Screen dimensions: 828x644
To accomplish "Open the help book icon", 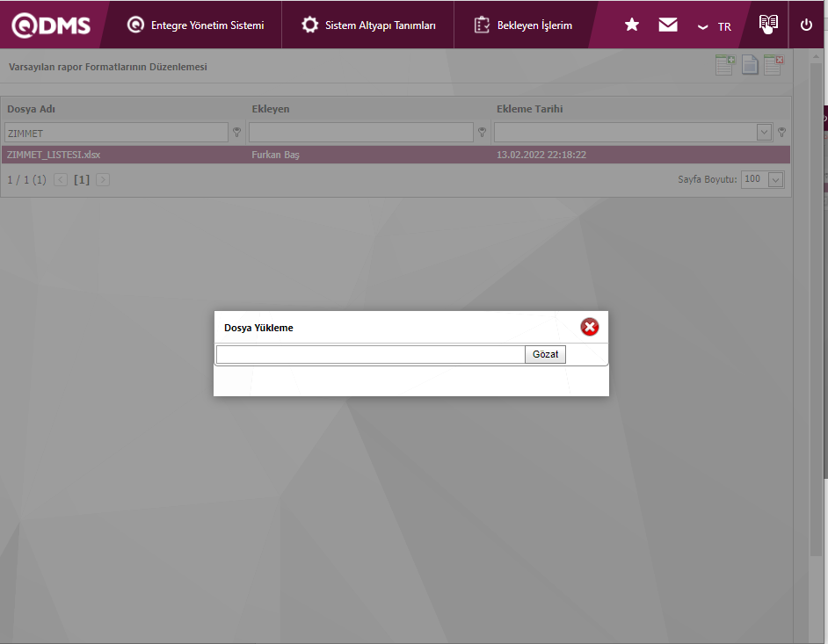I will [768, 24].
